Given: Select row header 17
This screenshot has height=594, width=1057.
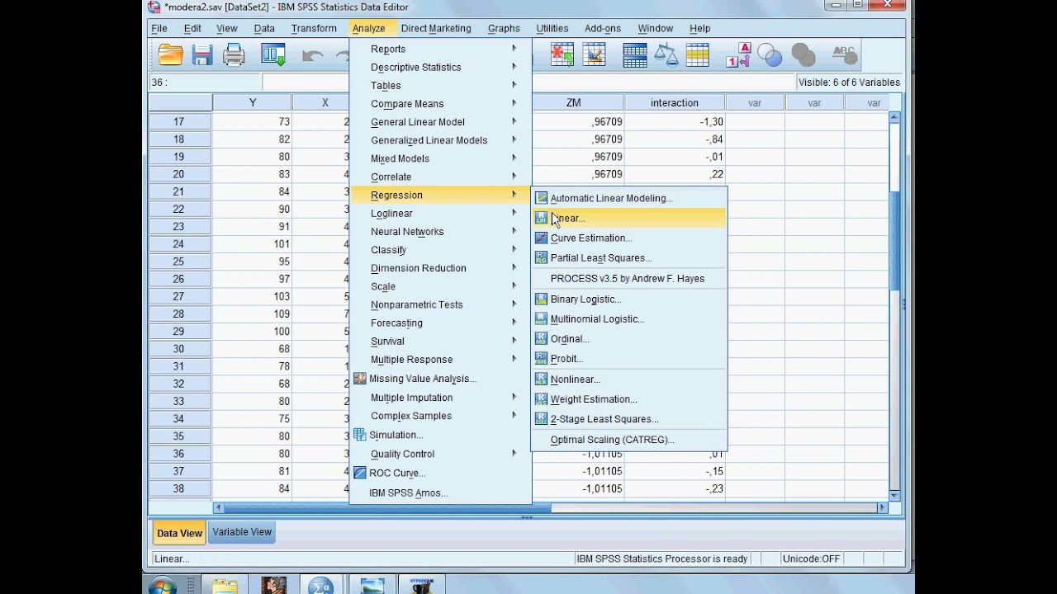Looking at the screenshot, I should click(x=179, y=121).
